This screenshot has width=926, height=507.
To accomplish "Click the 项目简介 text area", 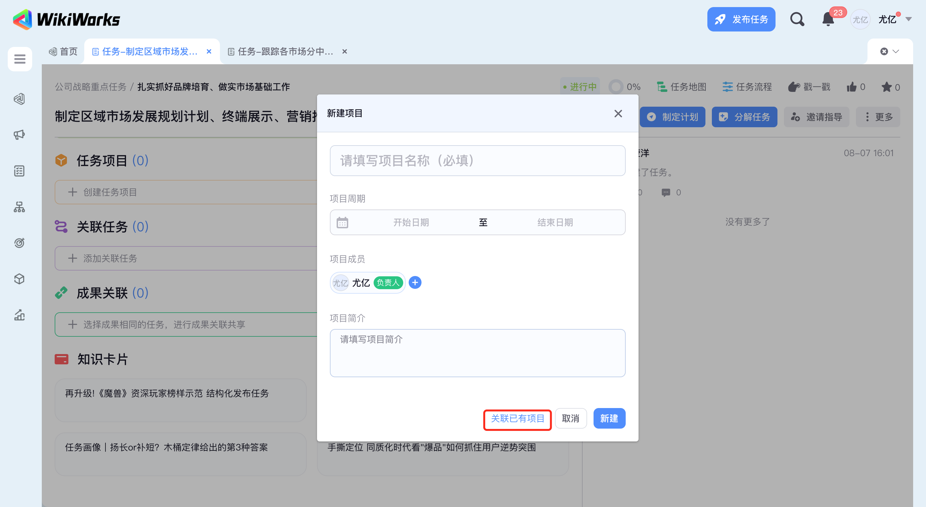I will pos(477,353).
